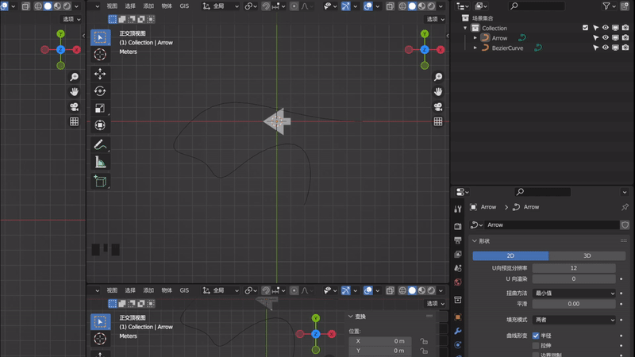Open 选项 dropdown in main viewport
The height and width of the screenshot is (357, 635).
[435, 19]
